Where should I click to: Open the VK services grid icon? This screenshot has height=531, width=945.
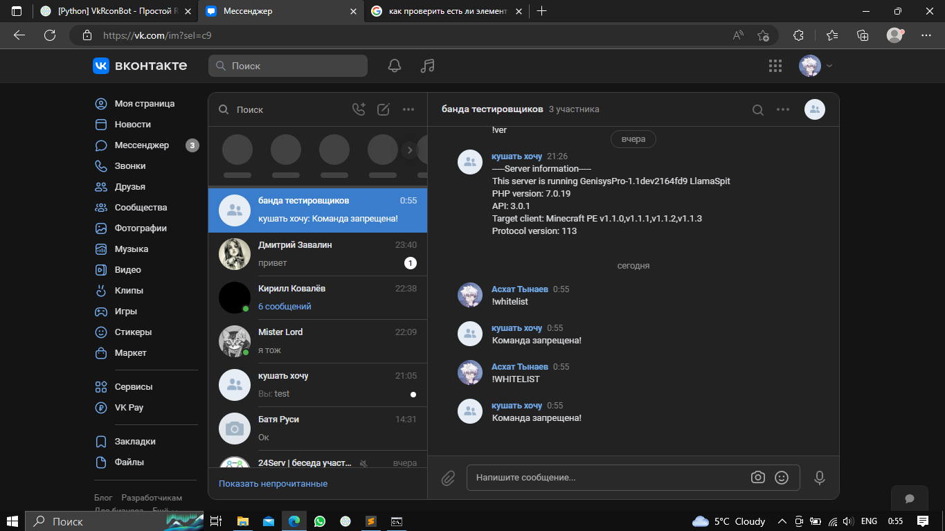[x=775, y=66]
